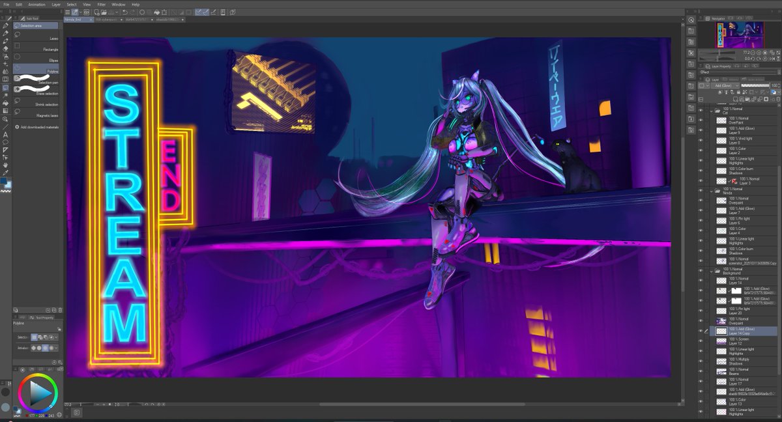Select the Gradient tool in toolbar
The width and height of the screenshot is (782, 422).
click(x=6, y=111)
